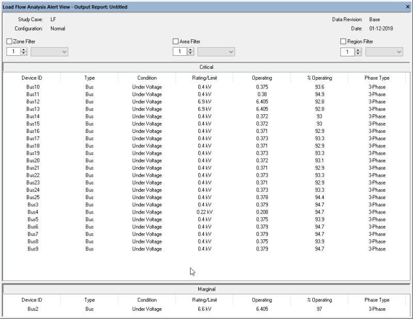Sort Critical list by Rating/Limit column
Screen dimensions: 413x319
click(x=204, y=78)
